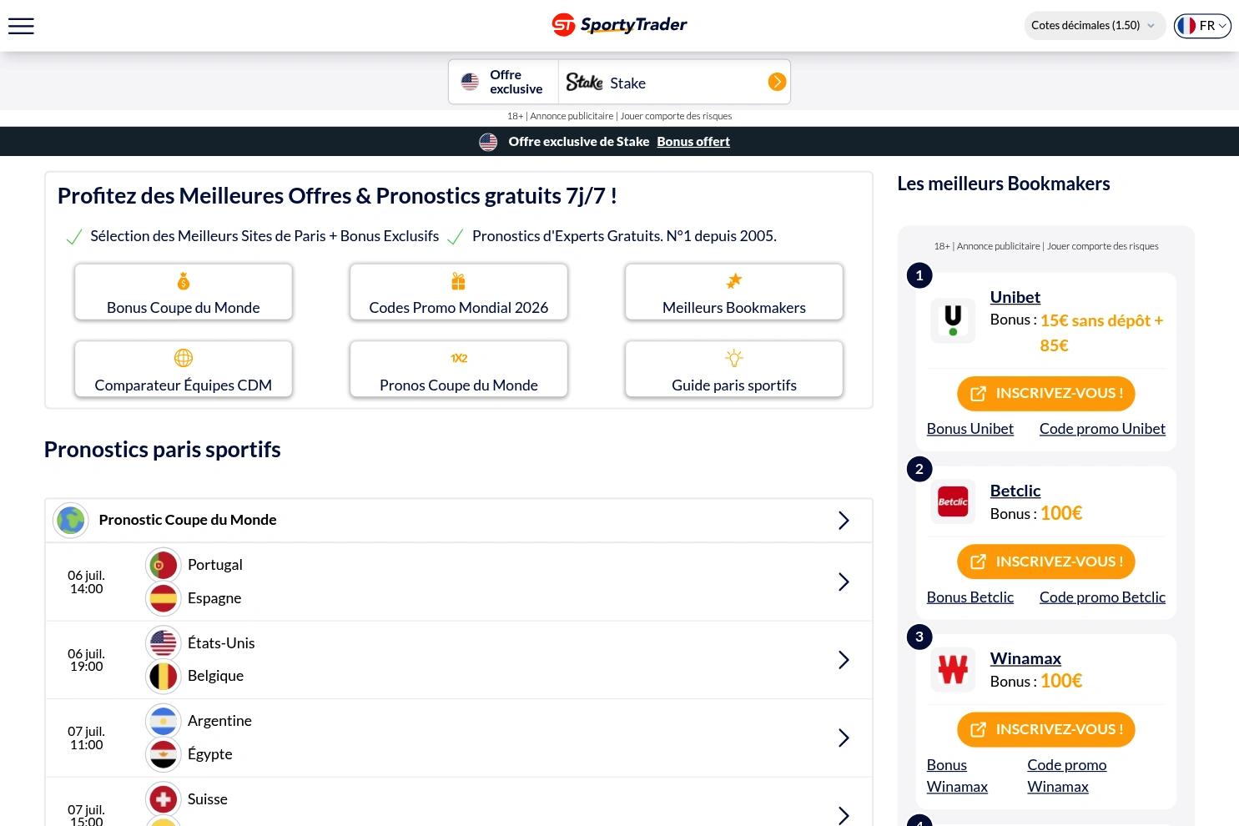The width and height of the screenshot is (1239, 826).
Task: Open Bonus Coupe du Monde card
Action: pos(184,292)
